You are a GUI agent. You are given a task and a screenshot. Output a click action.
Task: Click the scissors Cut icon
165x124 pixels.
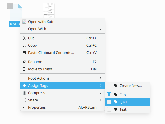tap(24, 38)
